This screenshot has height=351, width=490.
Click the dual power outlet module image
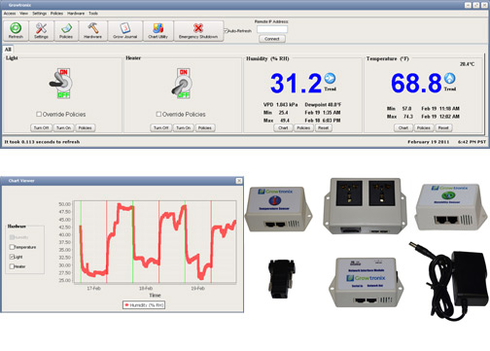(x=365, y=206)
